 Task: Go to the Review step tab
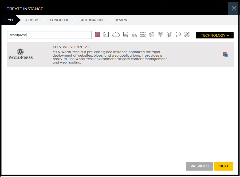pos(121,20)
